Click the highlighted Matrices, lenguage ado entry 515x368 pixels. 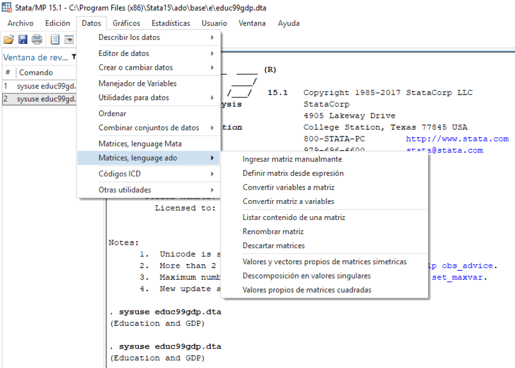[148, 158]
